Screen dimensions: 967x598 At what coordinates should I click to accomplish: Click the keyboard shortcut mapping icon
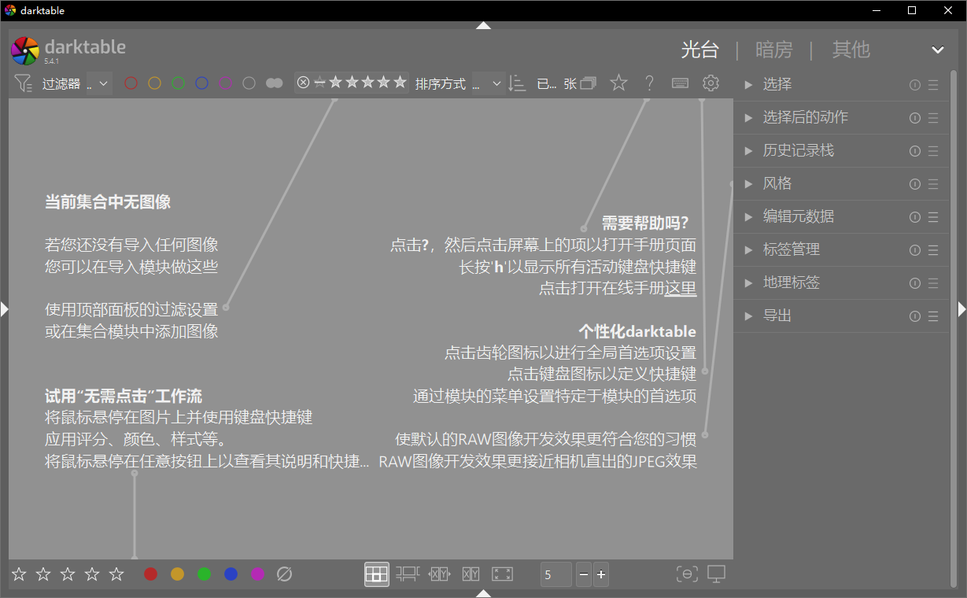679,82
